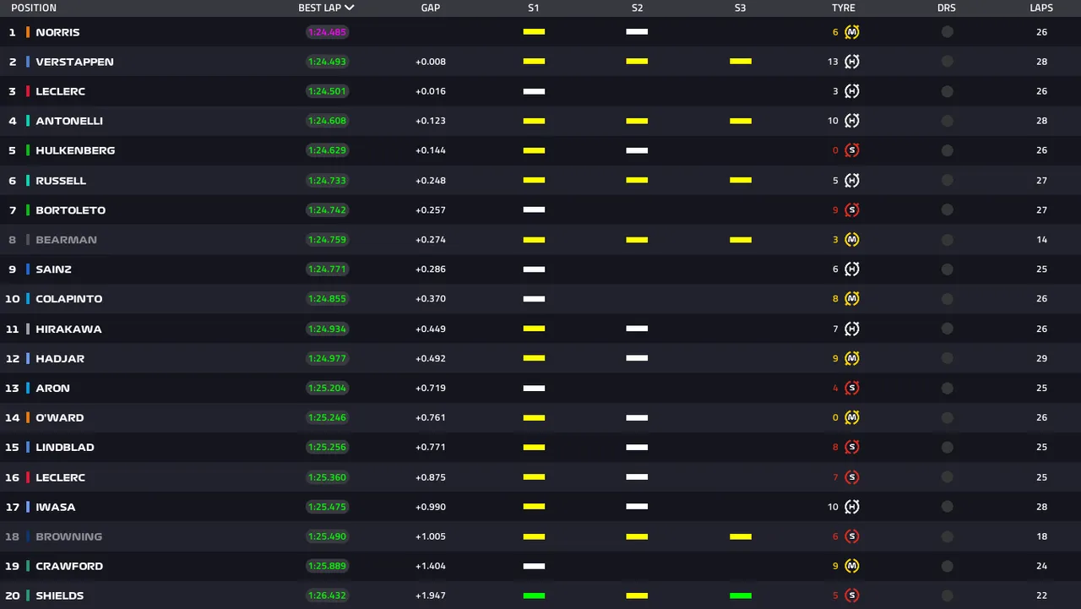Click Norris's medium tyre icon
Viewport: 1081px width, 609px height.
click(852, 32)
